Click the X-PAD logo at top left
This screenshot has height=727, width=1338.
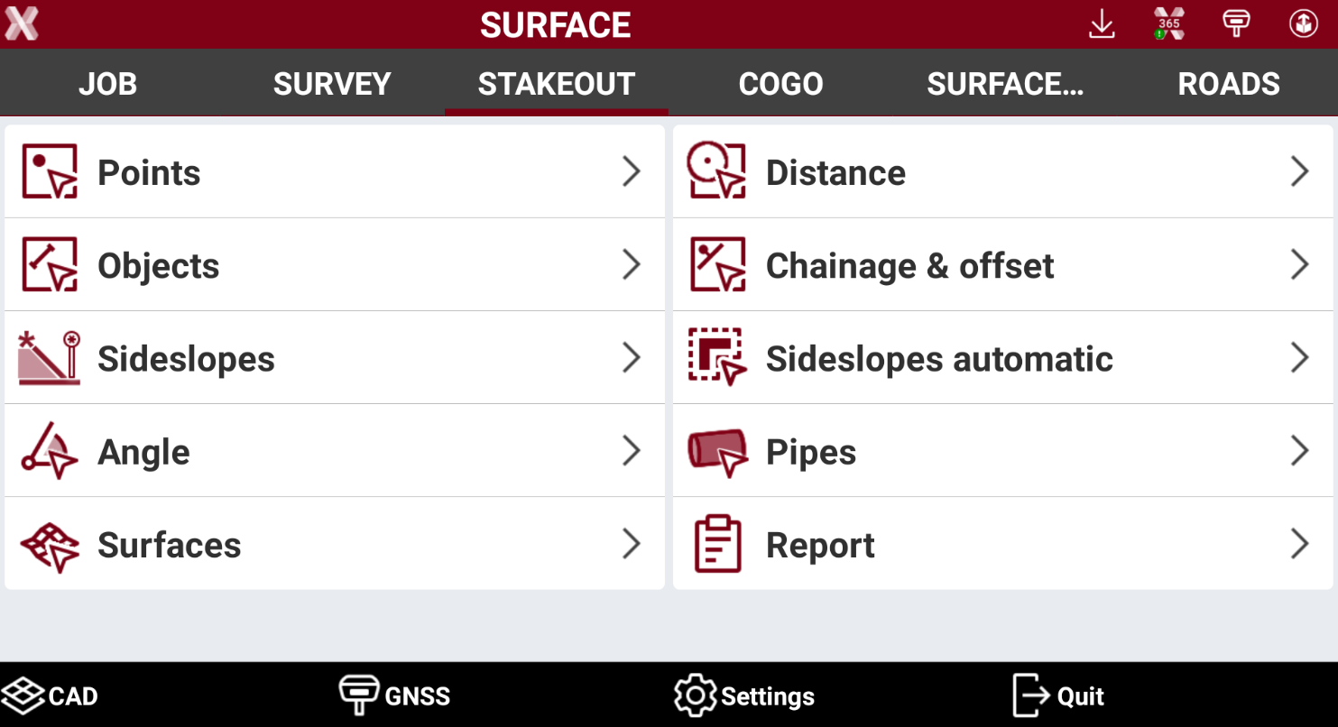22,24
